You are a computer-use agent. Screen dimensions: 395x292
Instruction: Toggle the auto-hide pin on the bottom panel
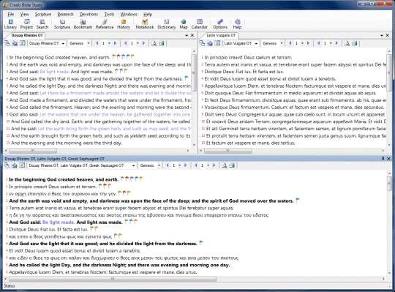click(383, 159)
